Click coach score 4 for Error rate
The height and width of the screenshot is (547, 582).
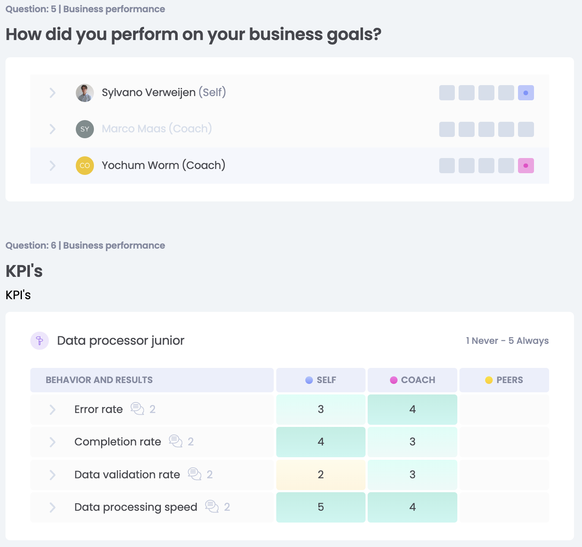(413, 409)
